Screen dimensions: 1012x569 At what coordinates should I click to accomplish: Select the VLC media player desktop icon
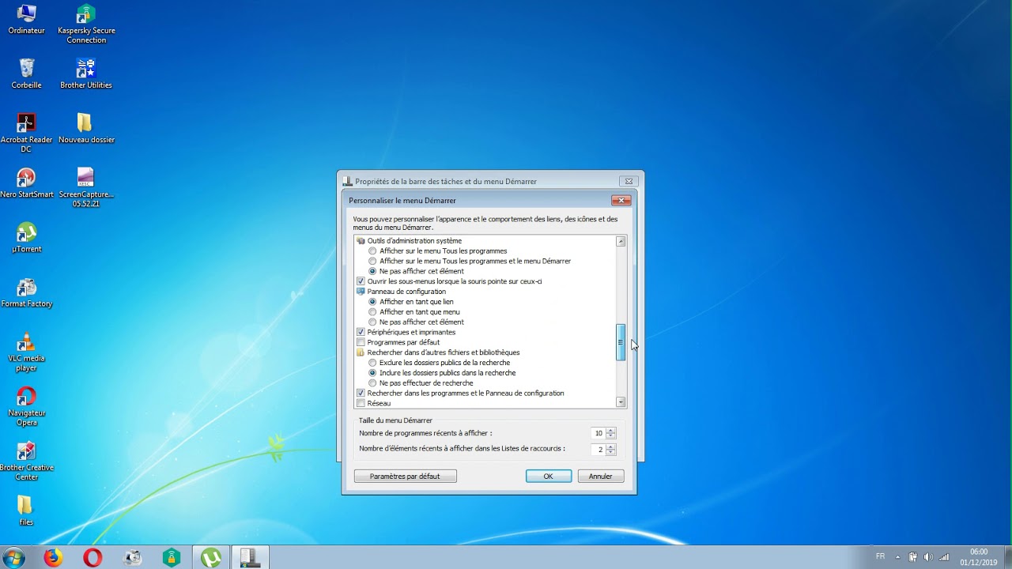click(x=26, y=352)
